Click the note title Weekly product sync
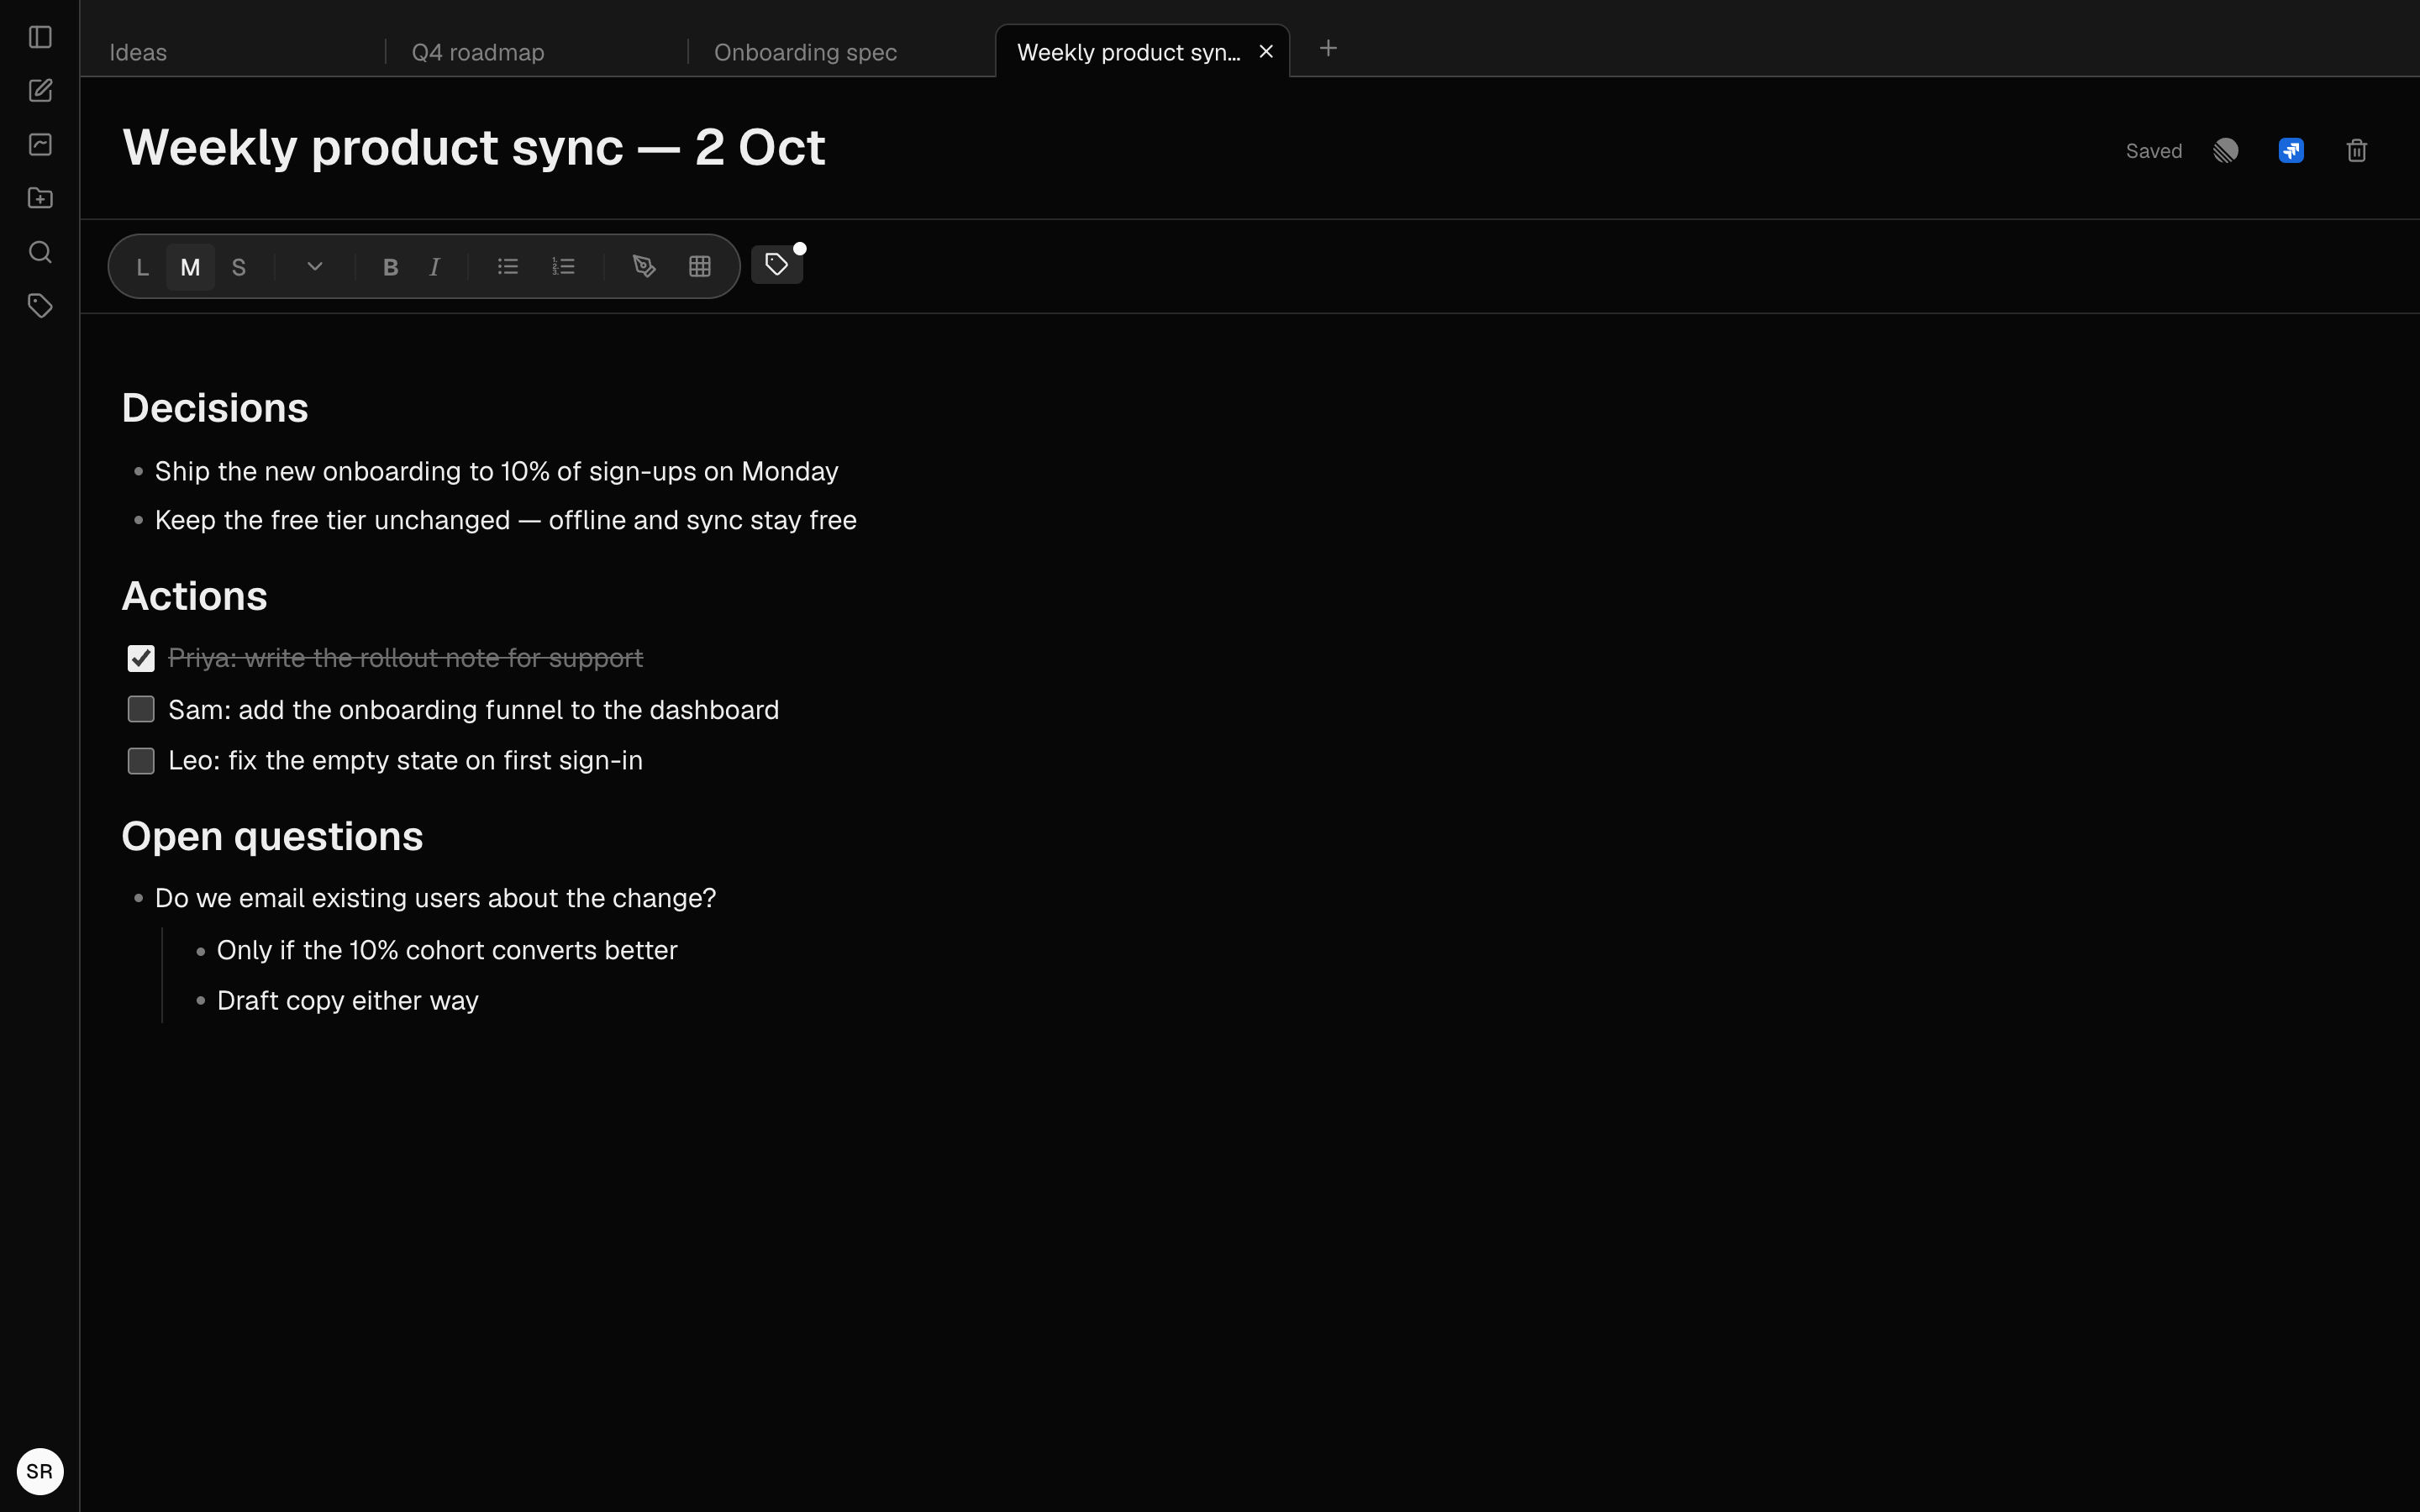The width and height of the screenshot is (2420, 1512). coord(474,148)
